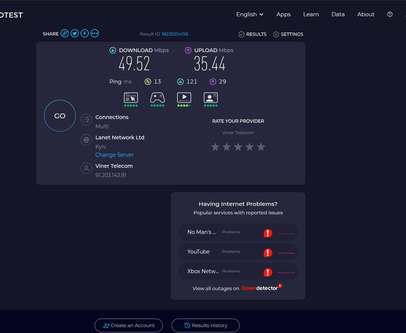Open YouTube outage row
This screenshot has height=333, width=406.
point(238,252)
